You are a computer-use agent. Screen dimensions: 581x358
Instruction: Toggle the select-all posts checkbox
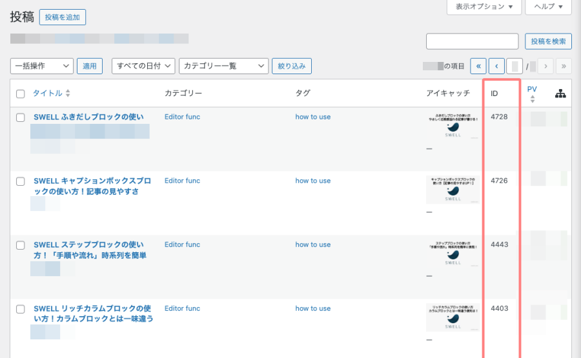coord(21,94)
